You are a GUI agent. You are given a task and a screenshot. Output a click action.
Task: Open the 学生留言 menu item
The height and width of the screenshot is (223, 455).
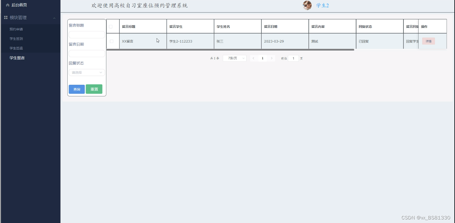pyautogui.click(x=17, y=58)
